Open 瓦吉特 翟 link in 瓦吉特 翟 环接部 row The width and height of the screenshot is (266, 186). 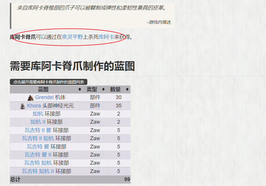38,147
